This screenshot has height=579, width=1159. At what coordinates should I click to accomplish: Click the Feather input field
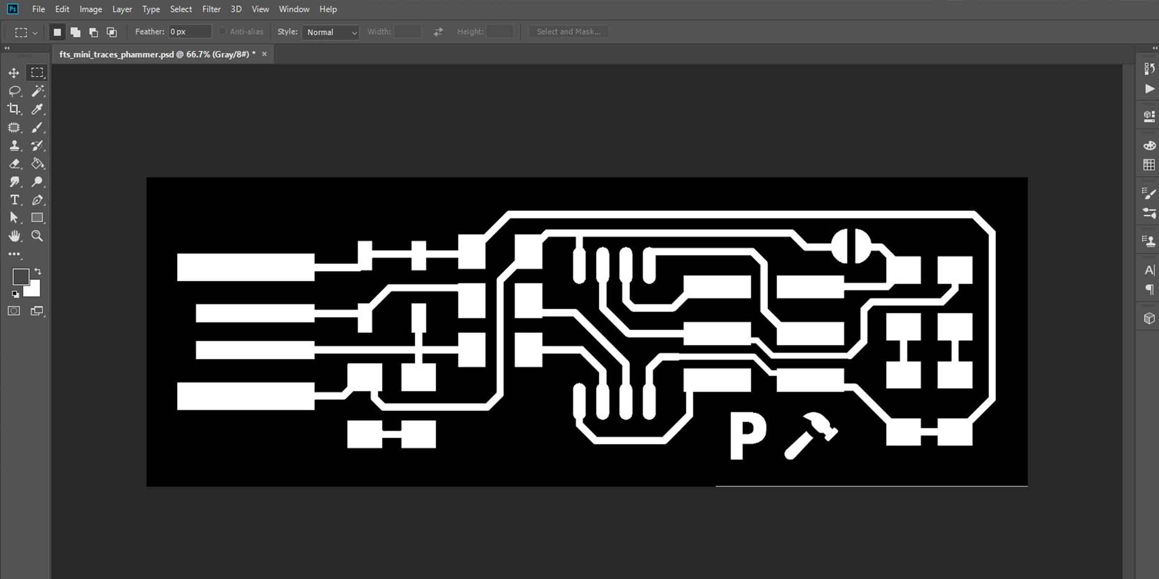coord(189,32)
